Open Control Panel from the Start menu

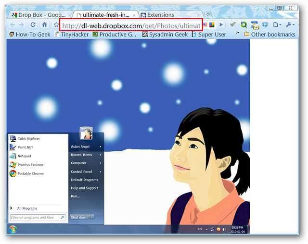[x=86, y=171]
